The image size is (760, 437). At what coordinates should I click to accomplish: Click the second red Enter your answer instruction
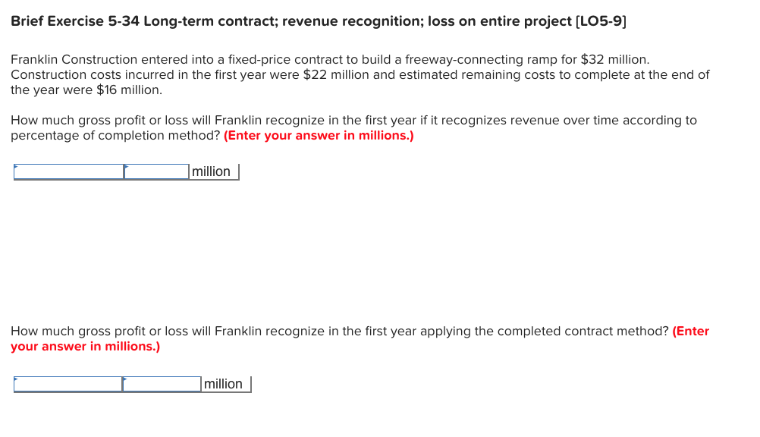click(x=84, y=346)
